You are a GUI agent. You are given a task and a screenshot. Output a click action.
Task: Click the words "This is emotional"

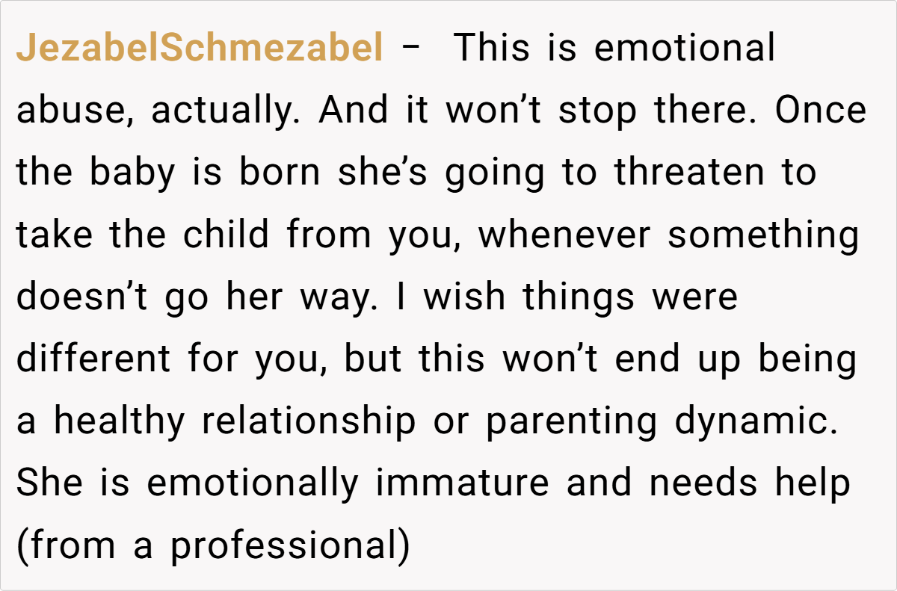click(x=614, y=49)
